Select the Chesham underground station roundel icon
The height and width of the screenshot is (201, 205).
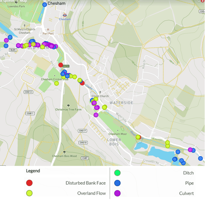pos(65,15)
